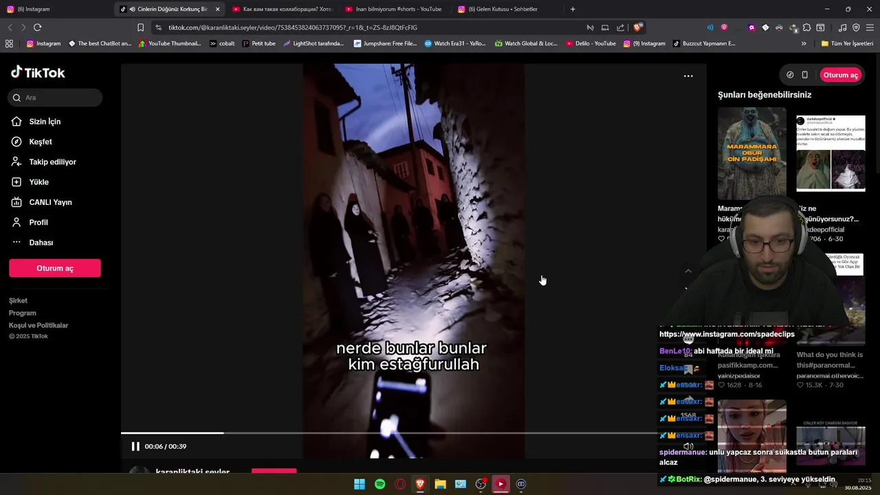The image size is (880, 495).
Task: Open the Şirket footer link
Action: 18,300
